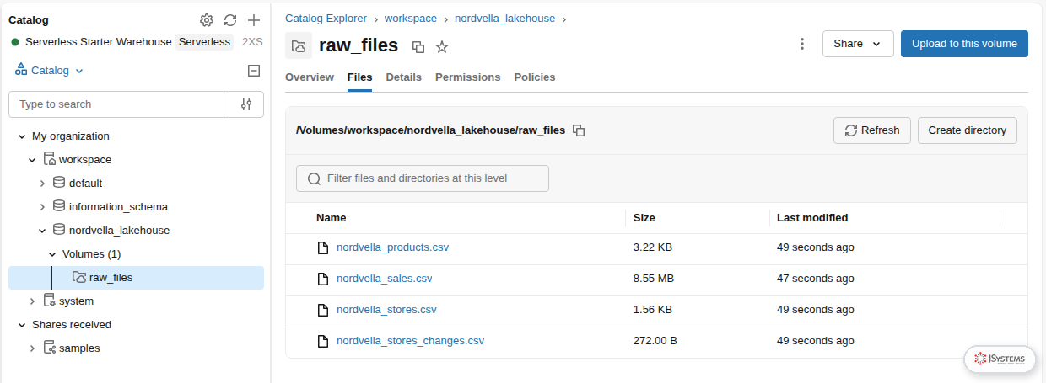Expand the information_schema node

(x=42, y=207)
